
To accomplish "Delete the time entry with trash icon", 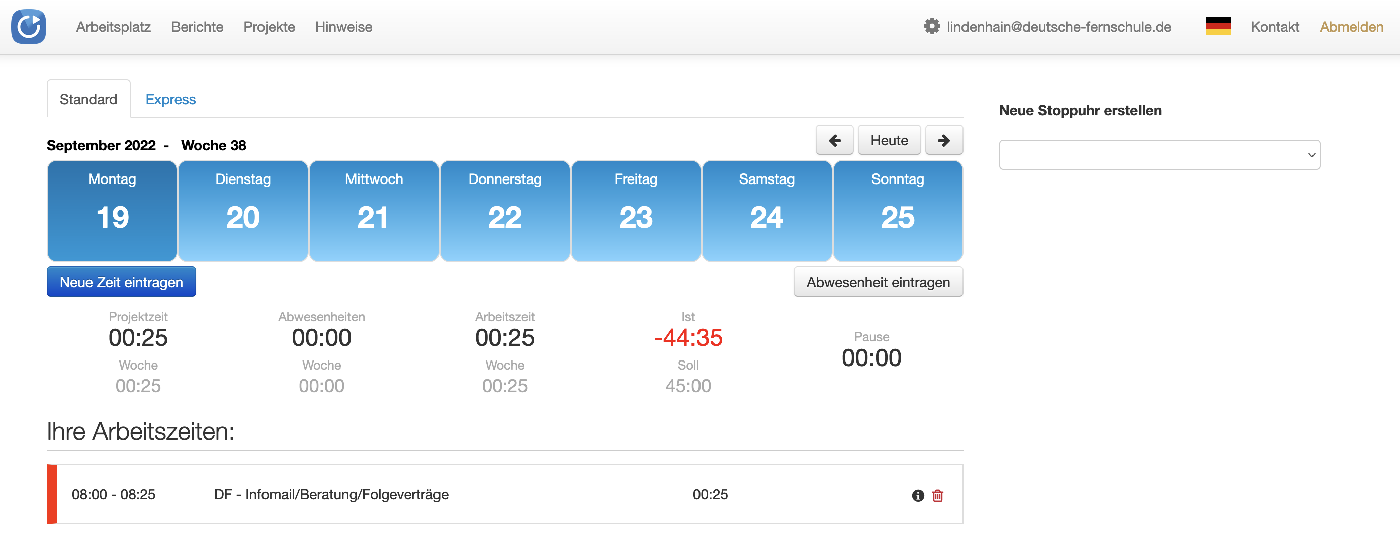I will 937,495.
